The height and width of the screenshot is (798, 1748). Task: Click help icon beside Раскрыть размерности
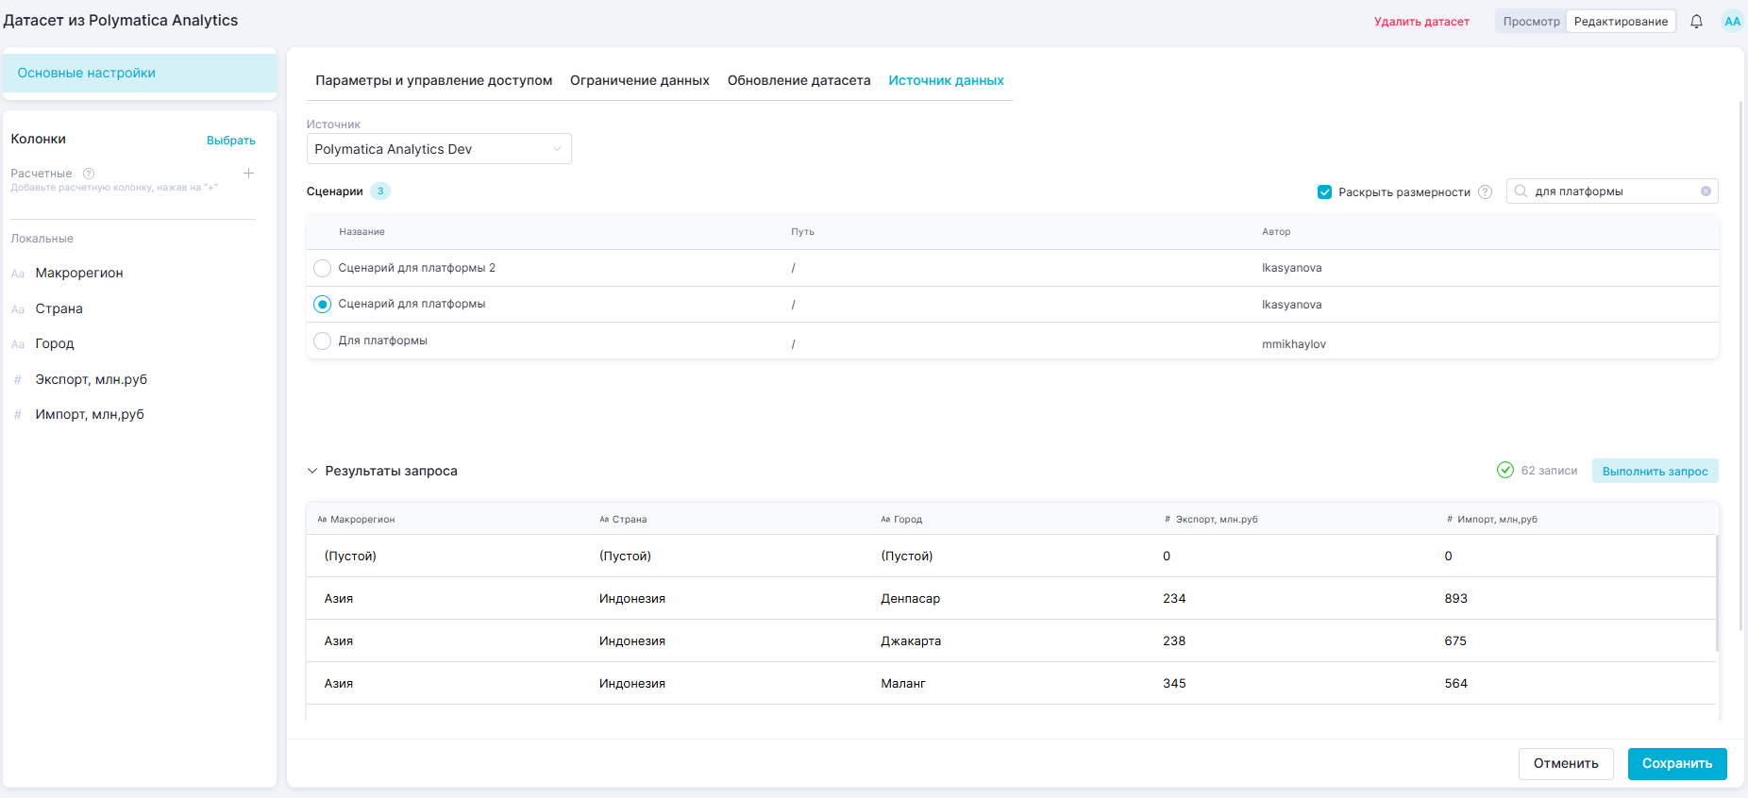coord(1485,192)
